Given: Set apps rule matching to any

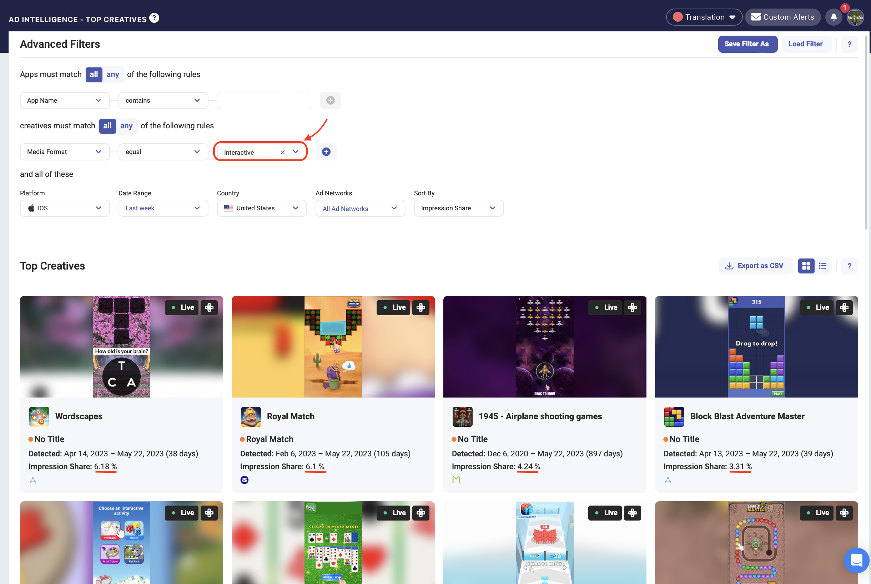Looking at the screenshot, I should [x=112, y=74].
